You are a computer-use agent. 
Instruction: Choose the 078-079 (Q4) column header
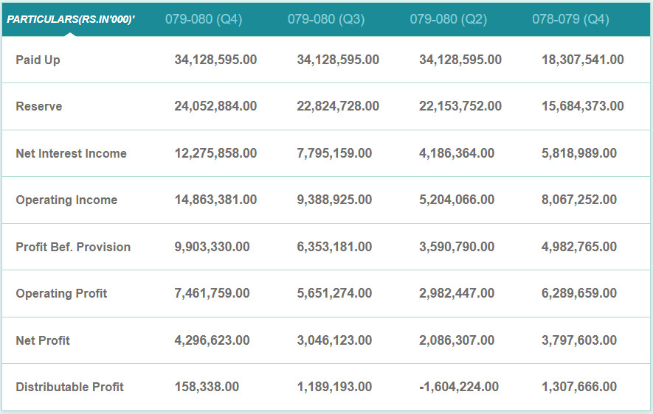[x=571, y=19]
